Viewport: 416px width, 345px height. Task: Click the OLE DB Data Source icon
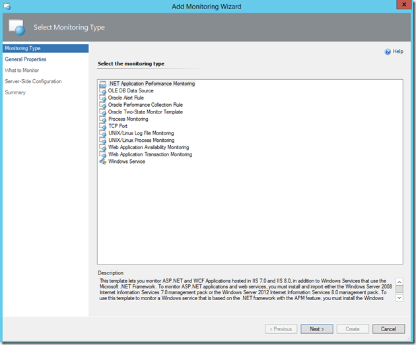(102, 91)
